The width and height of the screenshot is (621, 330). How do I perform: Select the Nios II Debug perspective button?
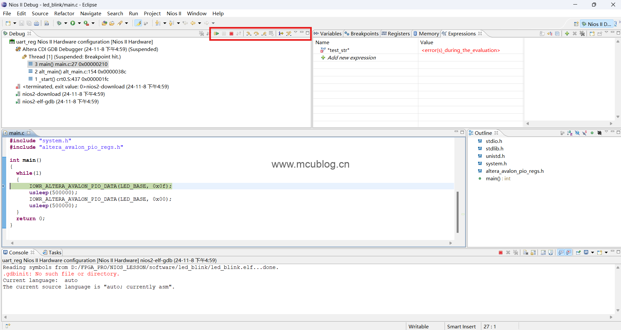[597, 24]
